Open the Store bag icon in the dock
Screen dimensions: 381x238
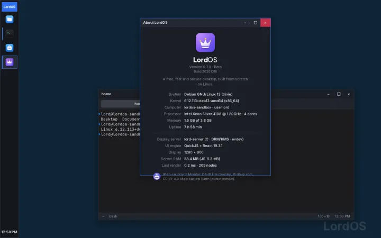pyautogui.click(x=10, y=48)
